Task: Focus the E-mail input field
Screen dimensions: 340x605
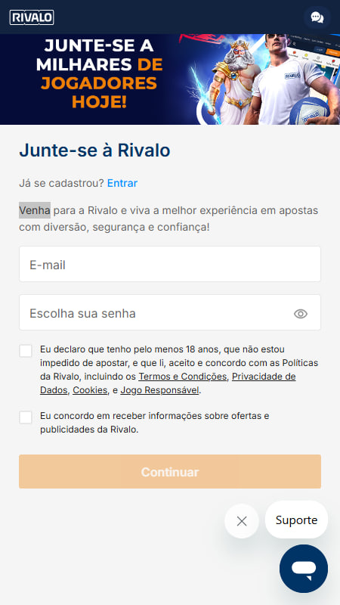Action: [170, 264]
